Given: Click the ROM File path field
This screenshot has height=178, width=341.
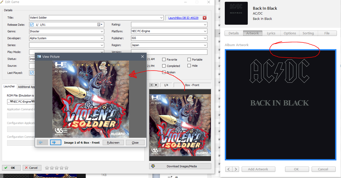Looking at the screenshot, I should tap(21, 102).
